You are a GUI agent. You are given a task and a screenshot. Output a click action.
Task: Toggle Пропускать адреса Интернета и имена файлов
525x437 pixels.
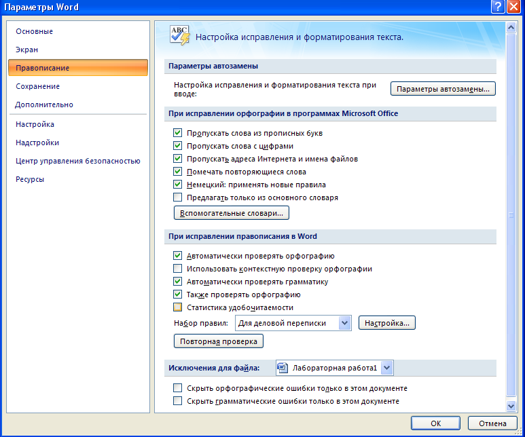(x=177, y=159)
